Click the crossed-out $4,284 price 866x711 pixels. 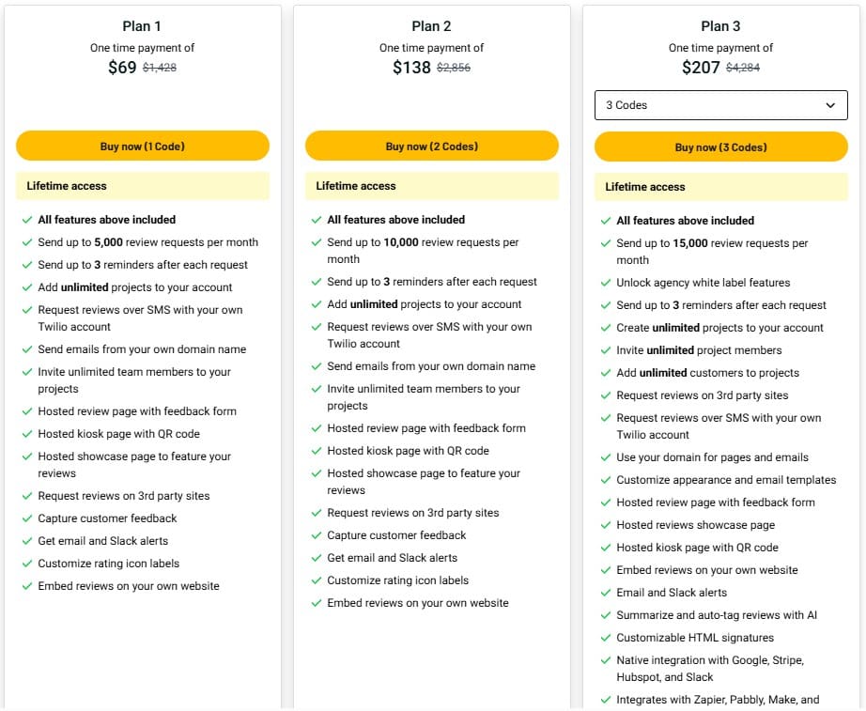tap(743, 68)
